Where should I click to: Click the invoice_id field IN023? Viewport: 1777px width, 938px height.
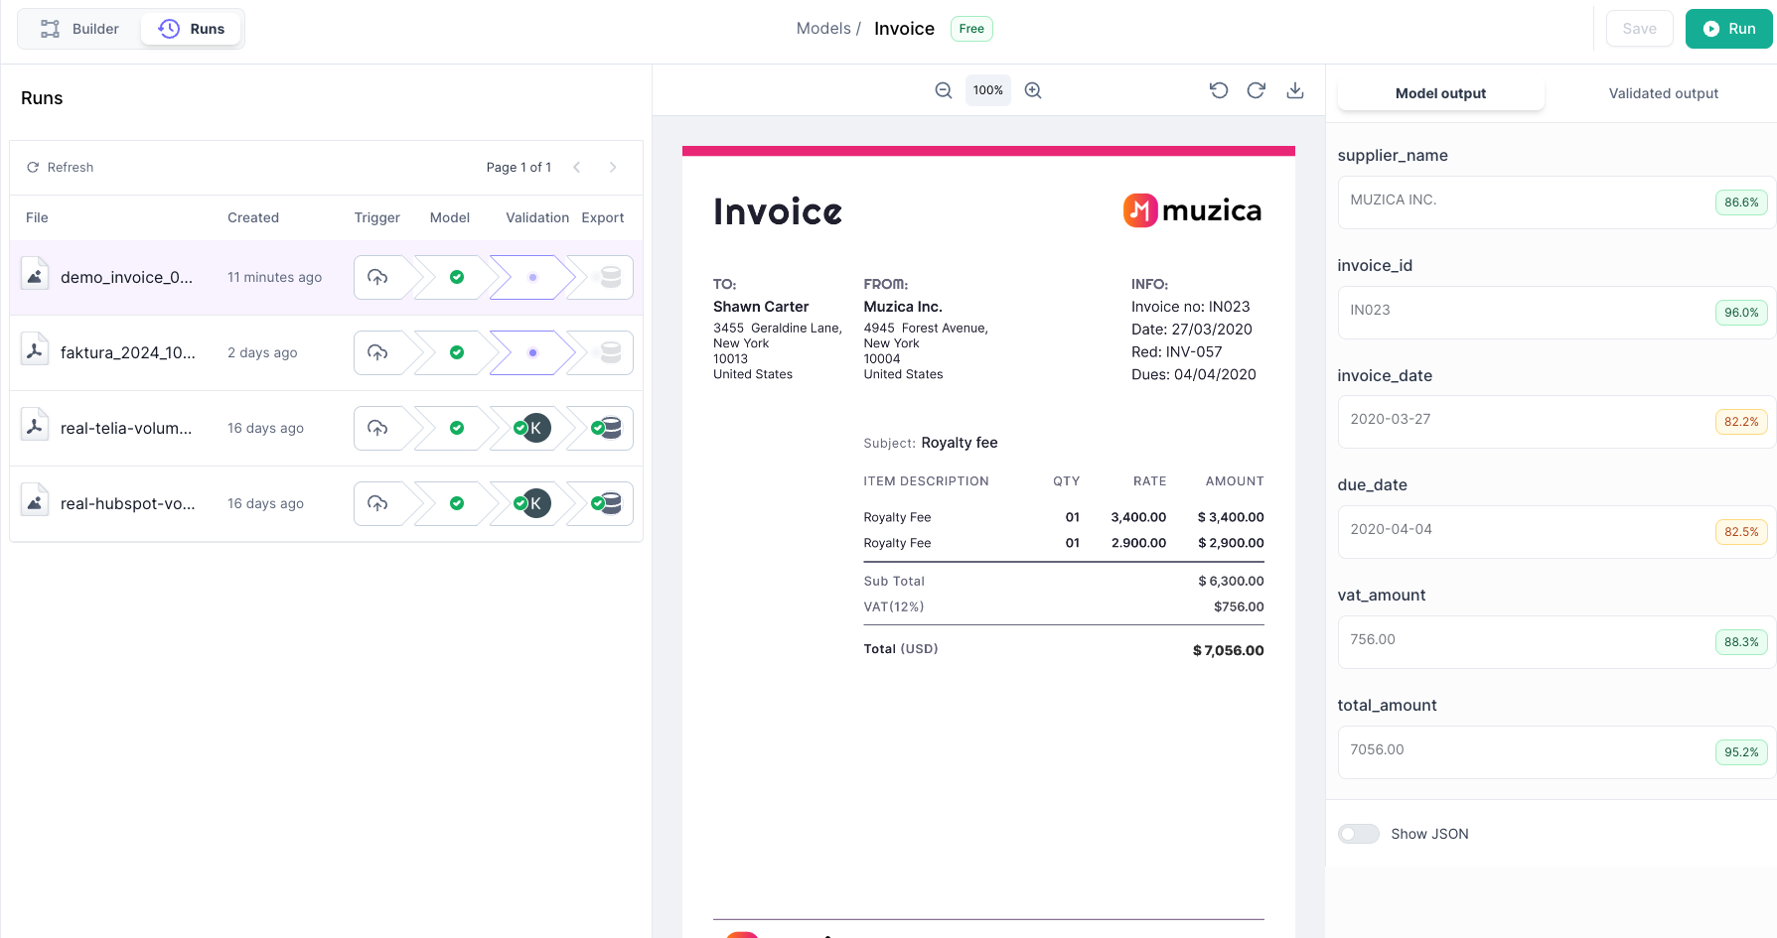click(x=1555, y=313)
